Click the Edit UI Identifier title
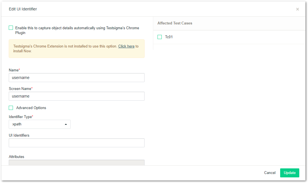Screen dimensions: 308x183 (x=23, y=9)
